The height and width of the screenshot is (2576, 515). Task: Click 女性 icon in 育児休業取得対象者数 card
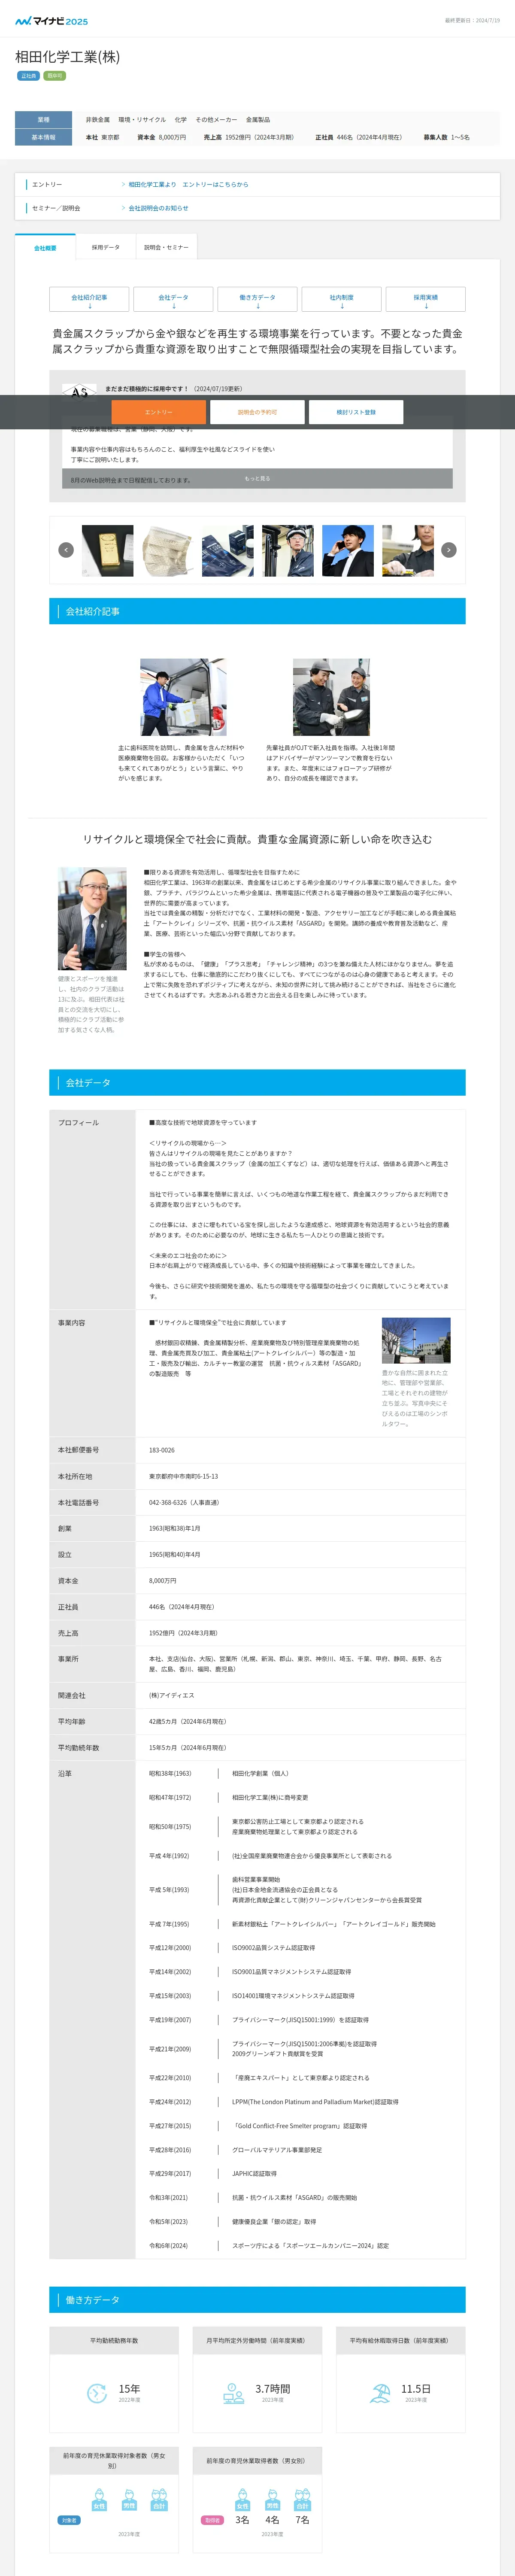click(99, 2501)
